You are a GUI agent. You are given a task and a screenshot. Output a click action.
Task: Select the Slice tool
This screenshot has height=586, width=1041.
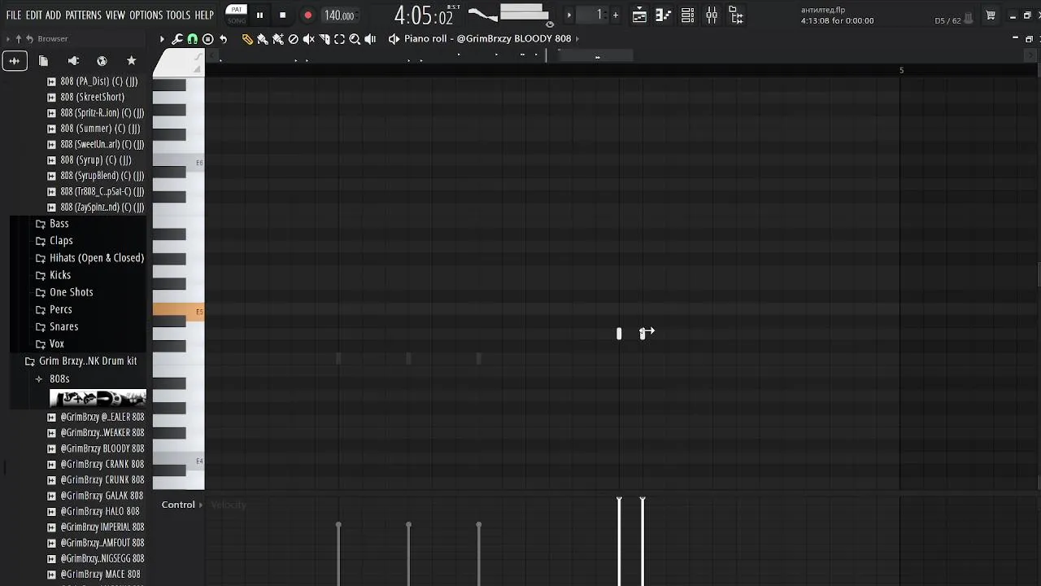[x=324, y=39]
